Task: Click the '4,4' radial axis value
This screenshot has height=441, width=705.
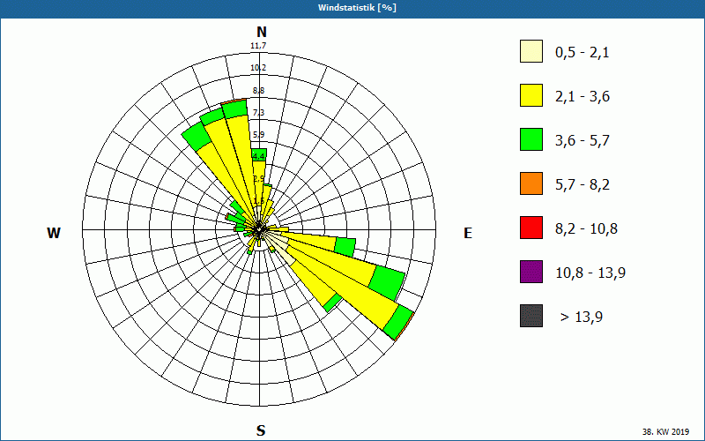Action: 258,157
